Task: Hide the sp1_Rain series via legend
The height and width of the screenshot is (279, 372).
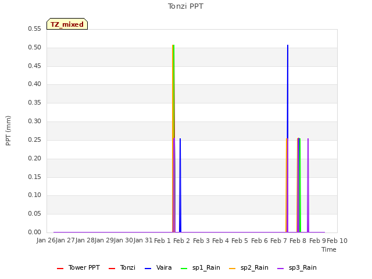Action: point(201,267)
